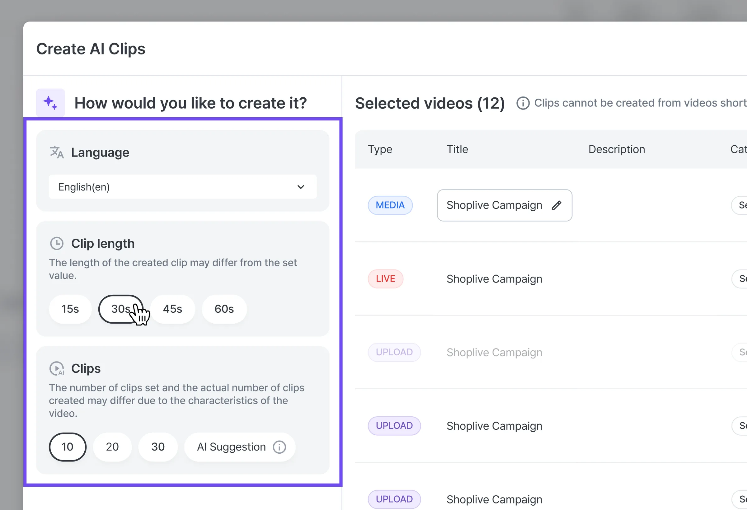Viewport: 747px width, 510px height.
Task: Click the dimmed UPLOAD badge in the greyed-out row
Action: (394, 352)
